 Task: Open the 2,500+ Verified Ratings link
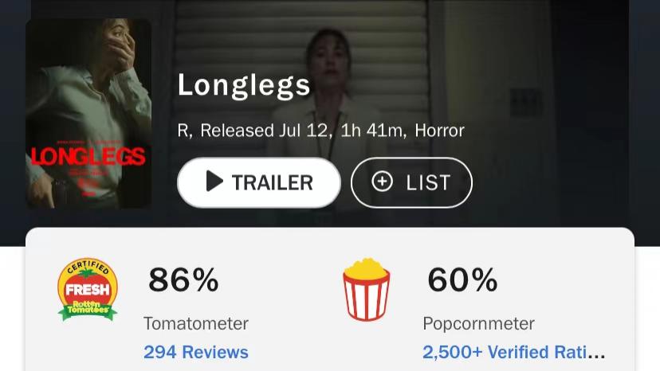pyautogui.click(x=514, y=352)
